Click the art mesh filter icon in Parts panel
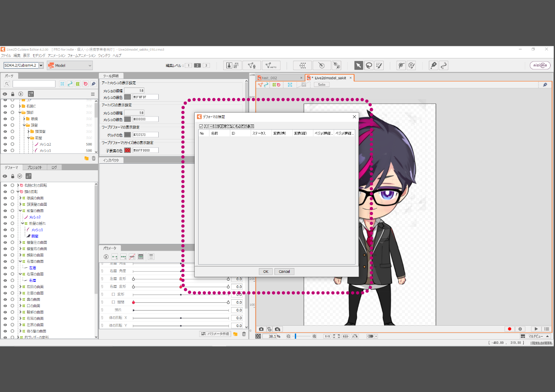 click(x=62, y=84)
